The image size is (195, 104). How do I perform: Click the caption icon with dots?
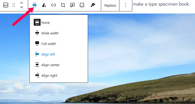(x=82, y=5)
